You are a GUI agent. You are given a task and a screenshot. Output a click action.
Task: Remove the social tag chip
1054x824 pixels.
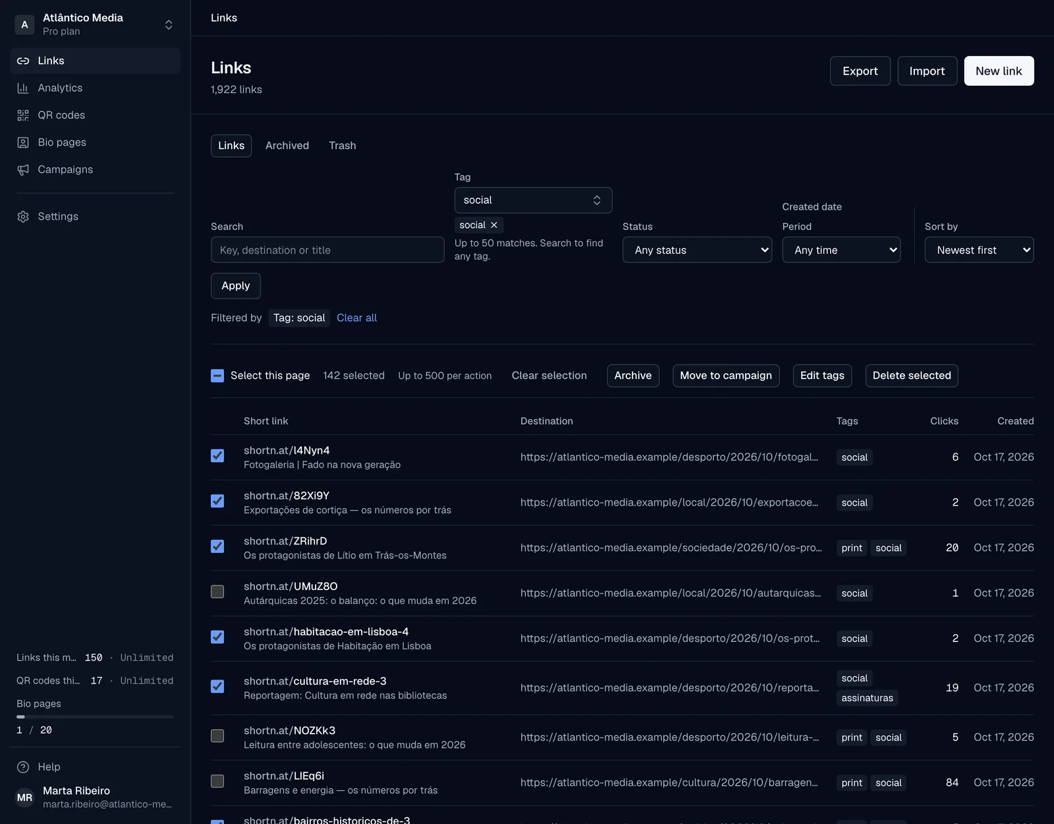pyautogui.click(x=494, y=225)
